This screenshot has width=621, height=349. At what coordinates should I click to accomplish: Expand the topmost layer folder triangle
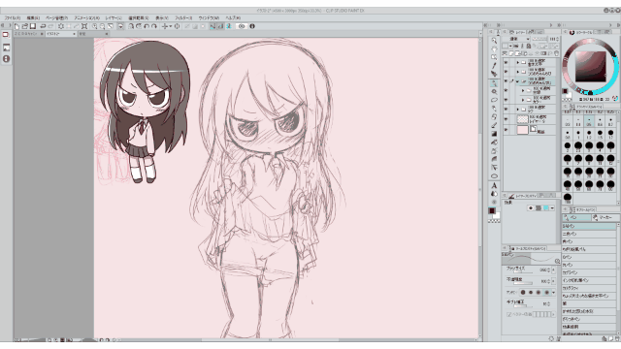coord(517,62)
